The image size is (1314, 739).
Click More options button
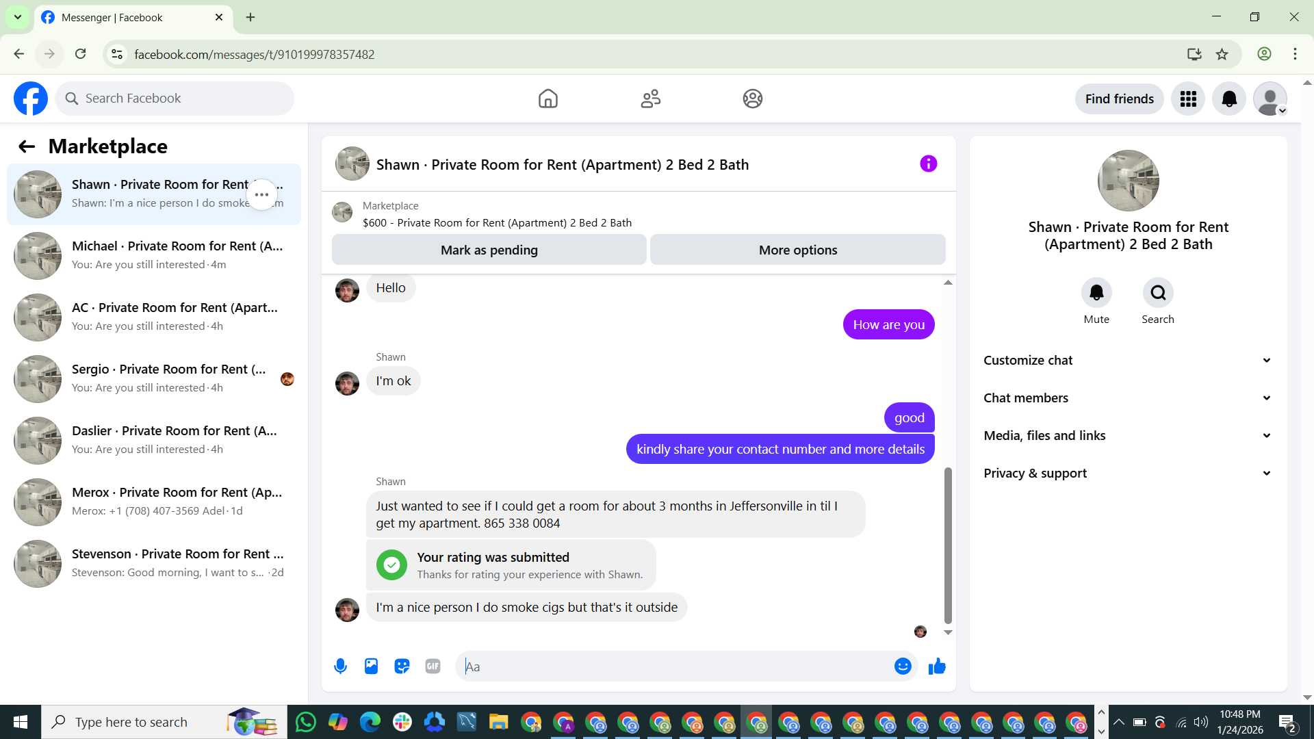click(x=797, y=250)
